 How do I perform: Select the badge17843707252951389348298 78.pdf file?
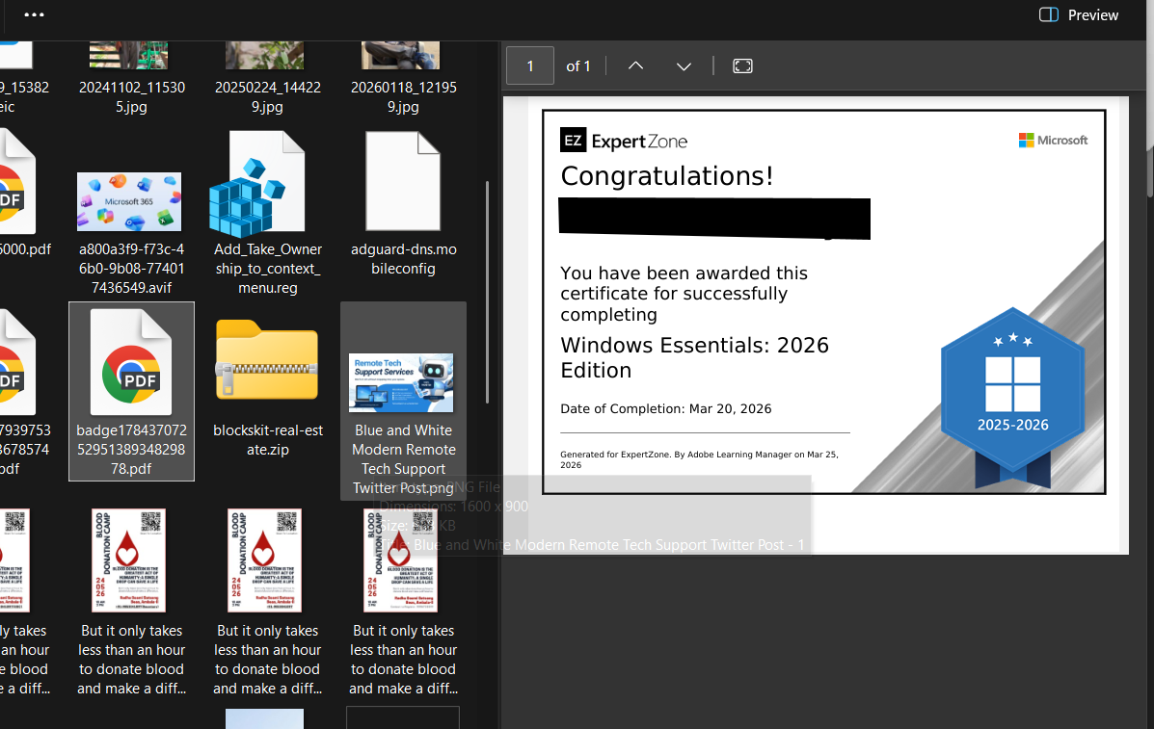[131, 392]
